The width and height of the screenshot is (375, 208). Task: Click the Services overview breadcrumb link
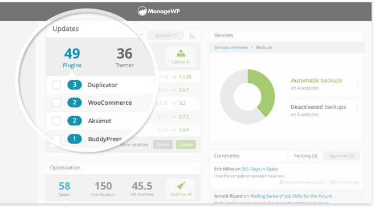click(x=231, y=47)
